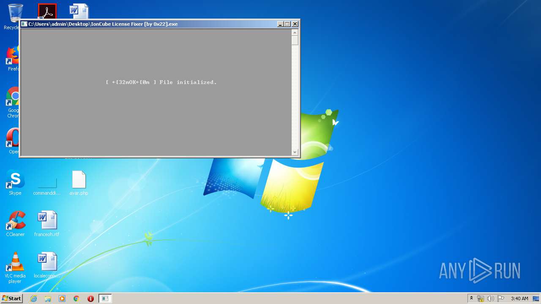Click the 'File initialized.' console text
This screenshot has width=541, height=304.
(188, 82)
